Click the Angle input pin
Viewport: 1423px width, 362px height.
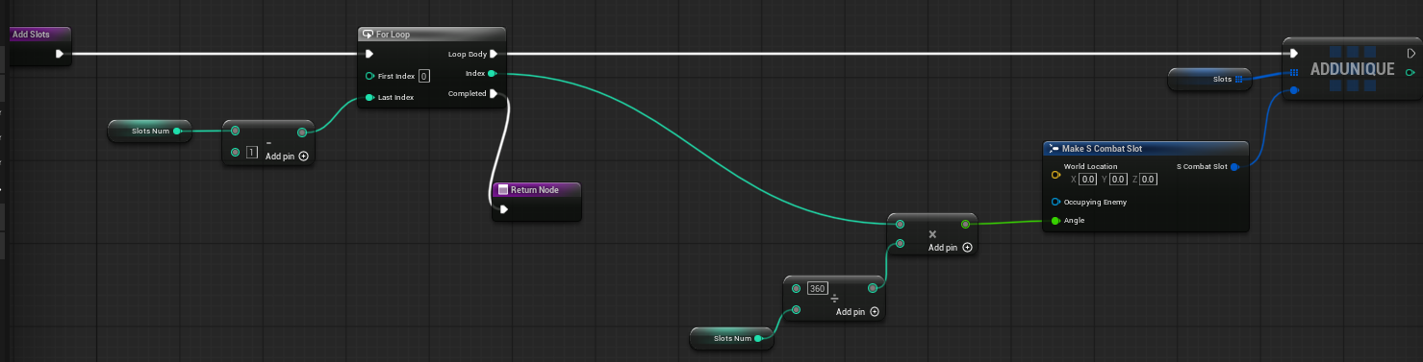(1055, 221)
